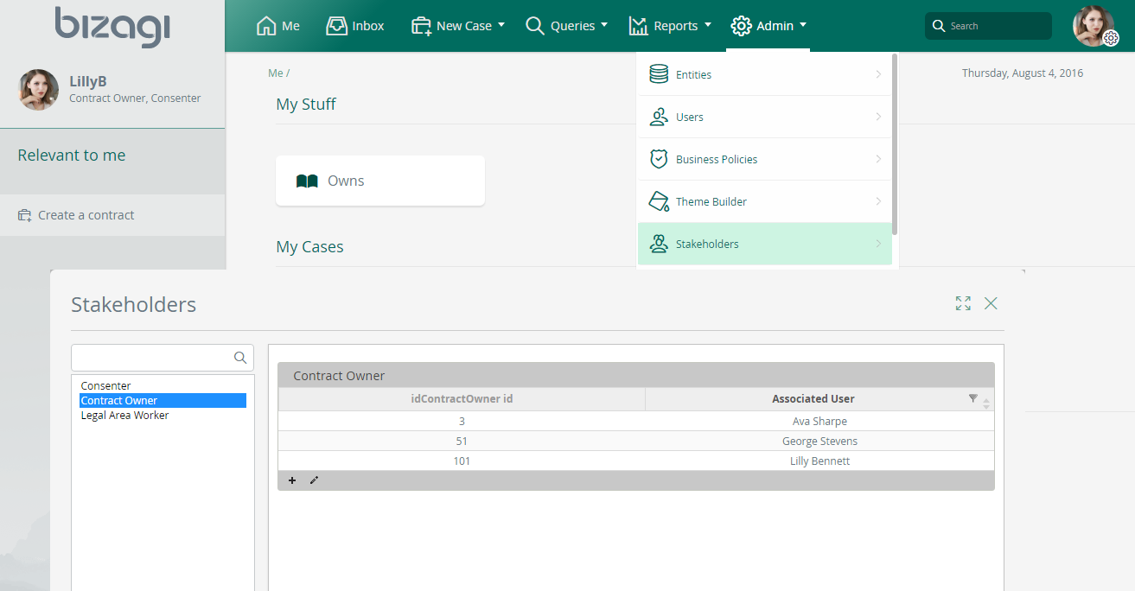Click the Admin dropdown arrow
Image resolution: width=1135 pixels, height=591 pixels.
(x=803, y=25)
